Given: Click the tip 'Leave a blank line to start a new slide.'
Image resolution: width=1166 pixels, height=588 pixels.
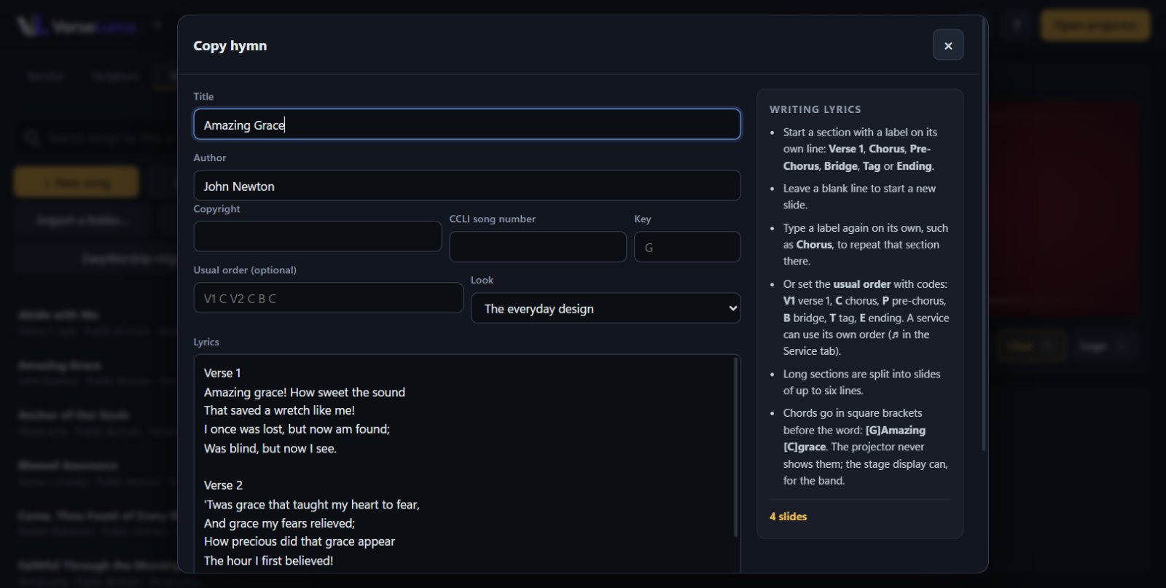Looking at the screenshot, I should (859, 197).
